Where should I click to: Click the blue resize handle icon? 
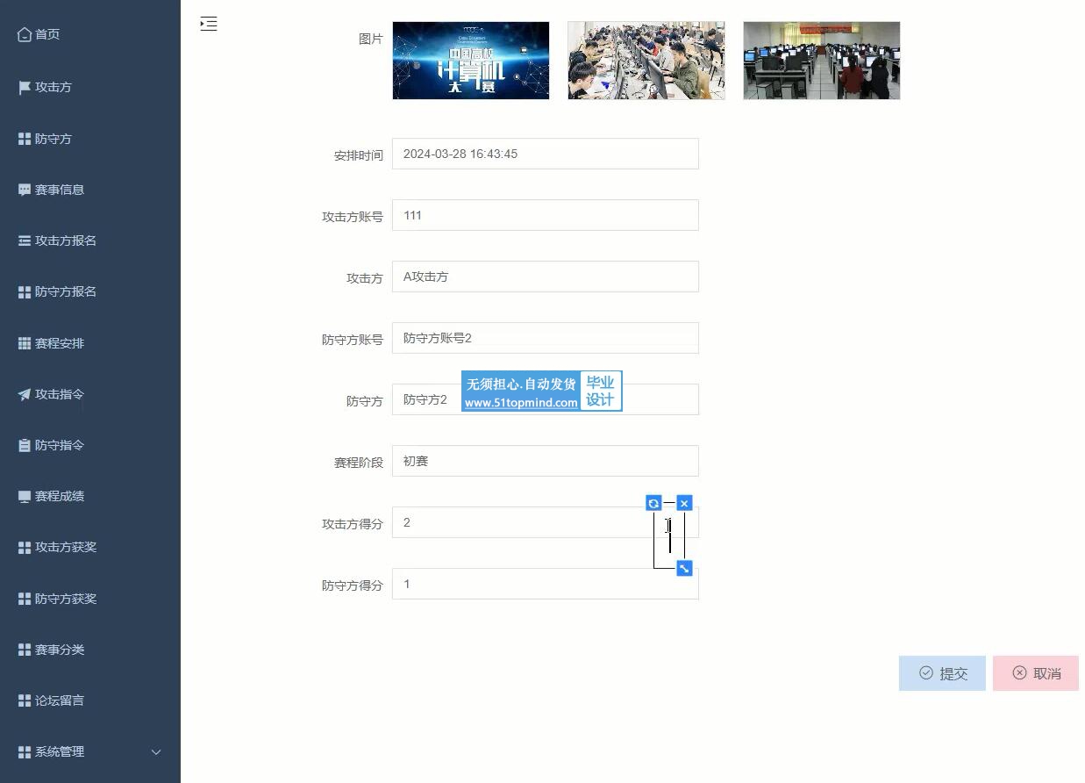point(684,568)
